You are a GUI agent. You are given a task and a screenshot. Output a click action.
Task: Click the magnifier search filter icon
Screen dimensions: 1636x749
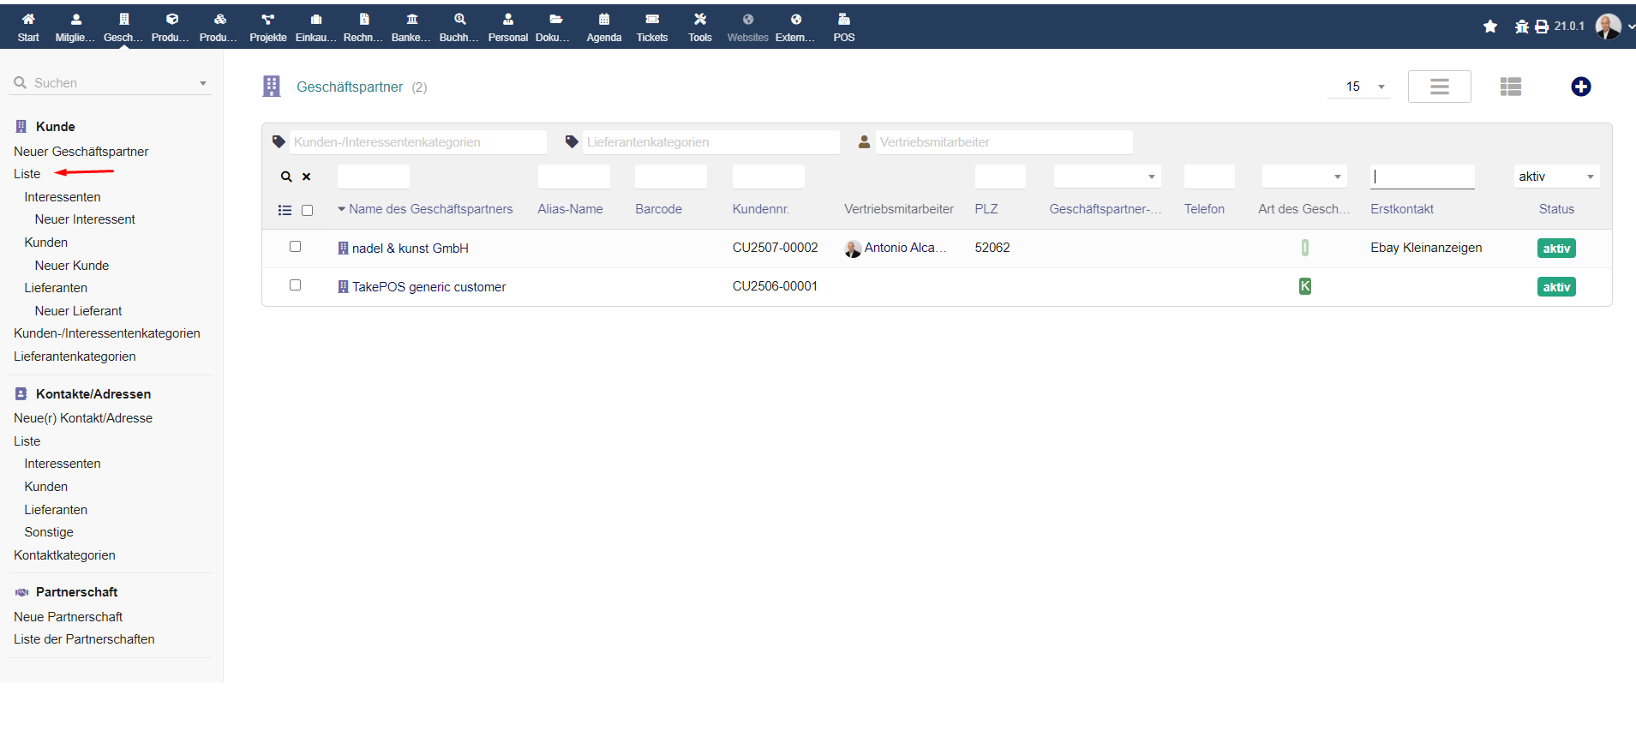point(286,177)
